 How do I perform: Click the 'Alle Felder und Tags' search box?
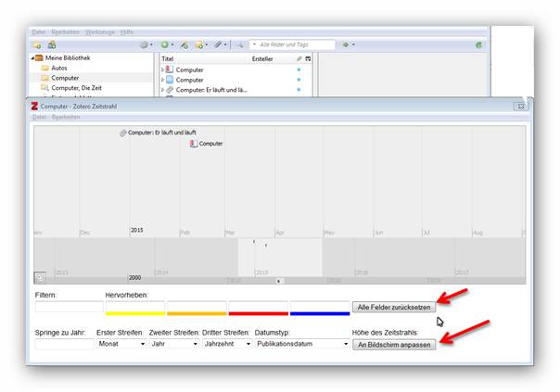click(x=292, y=44)
